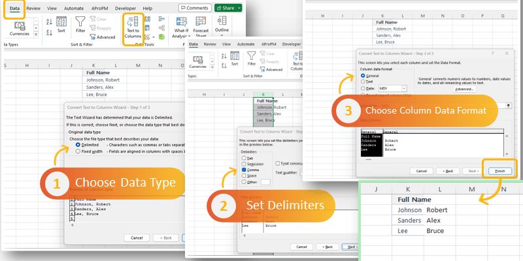Open the Review tab in Step 1 ribbon
The width and height of the screenshot is (523, 261).
(x=33, y=8)
